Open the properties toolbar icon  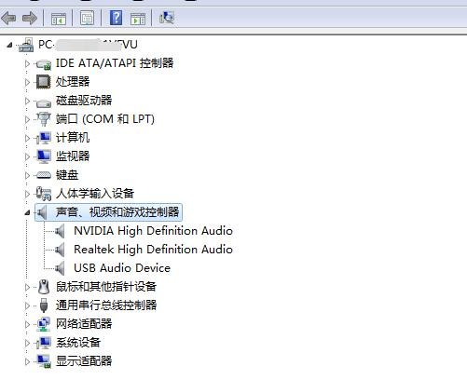click(x=87, y=19)
